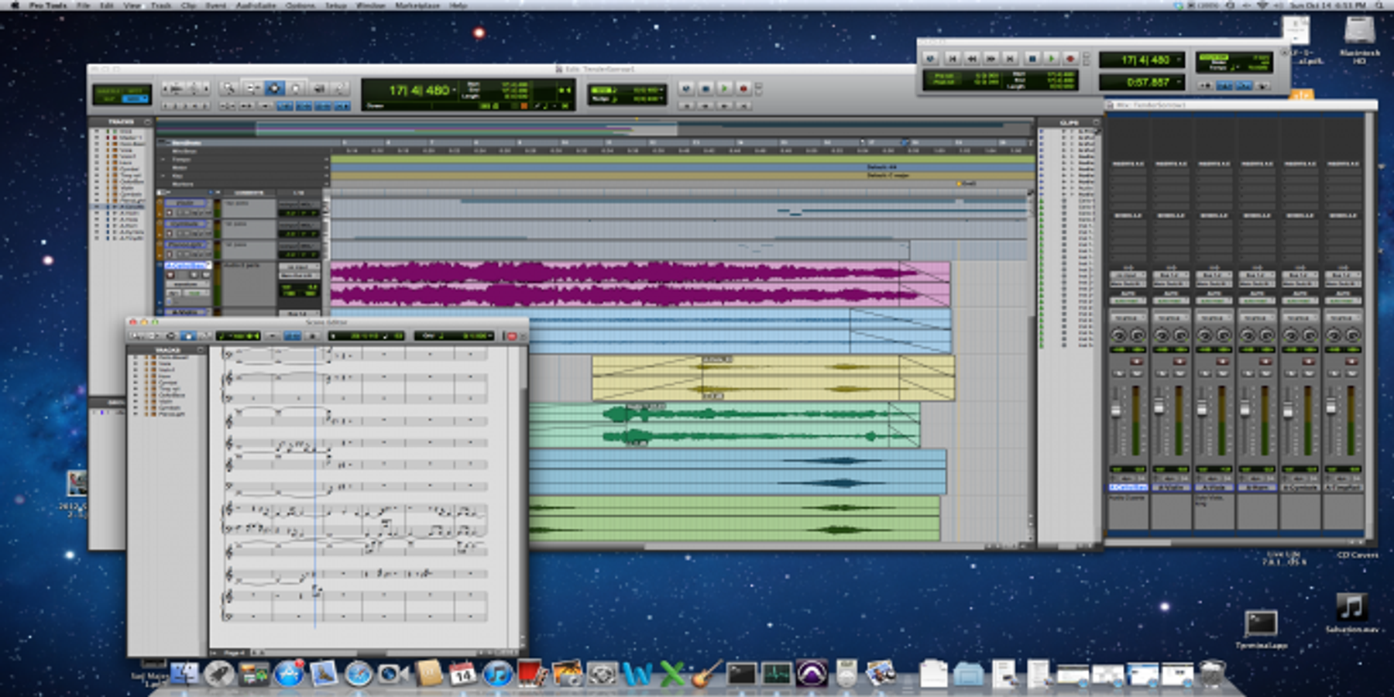Open GarageBand from the Dock
1394x697 pixels.
[706, 673]
